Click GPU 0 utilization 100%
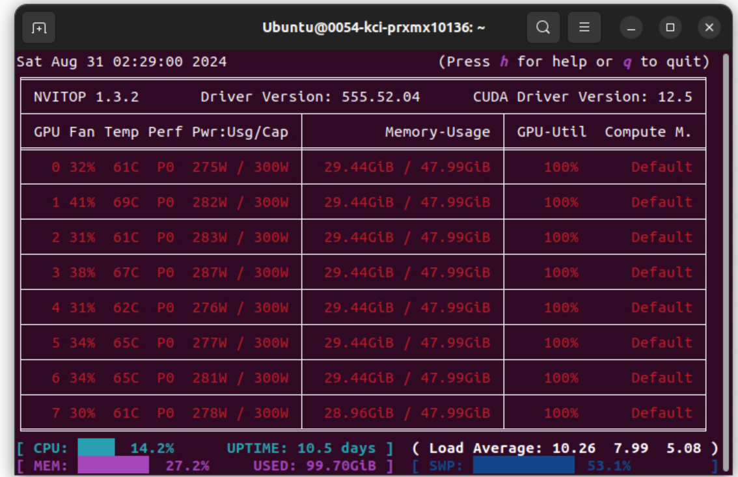The height and width of the screenshot is (477, 738). [x=561, y=167]
